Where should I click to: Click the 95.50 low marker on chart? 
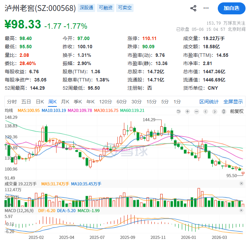231,176
